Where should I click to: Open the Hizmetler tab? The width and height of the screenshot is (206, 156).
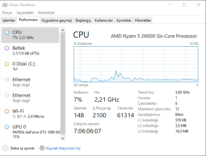(143, 20)
